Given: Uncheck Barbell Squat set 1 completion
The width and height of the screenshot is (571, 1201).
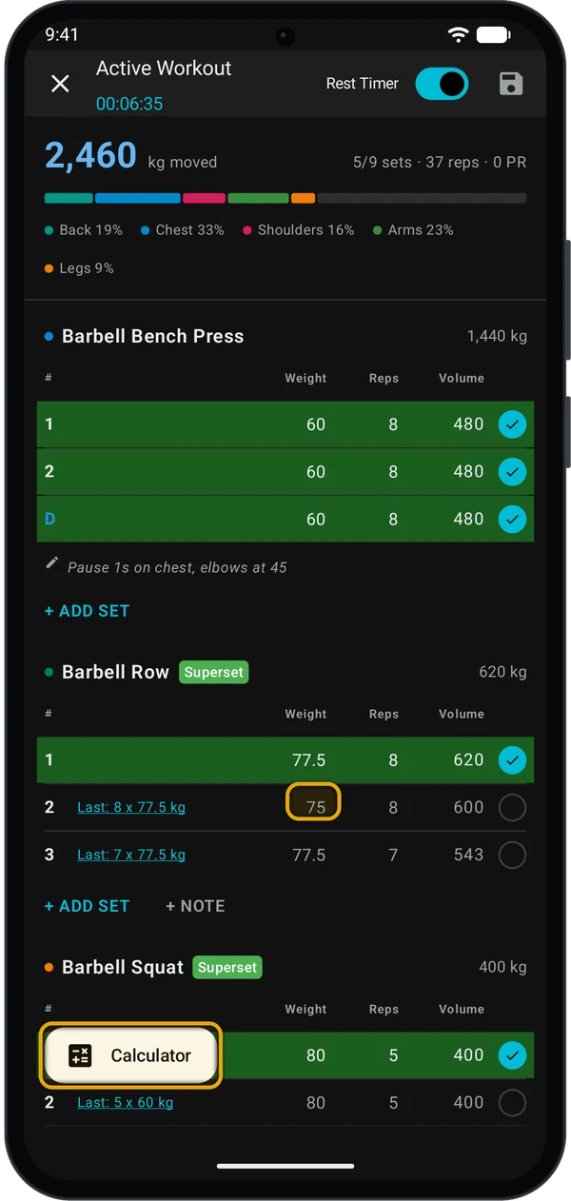Looking at the screenshot, I should pos(512,1055).
